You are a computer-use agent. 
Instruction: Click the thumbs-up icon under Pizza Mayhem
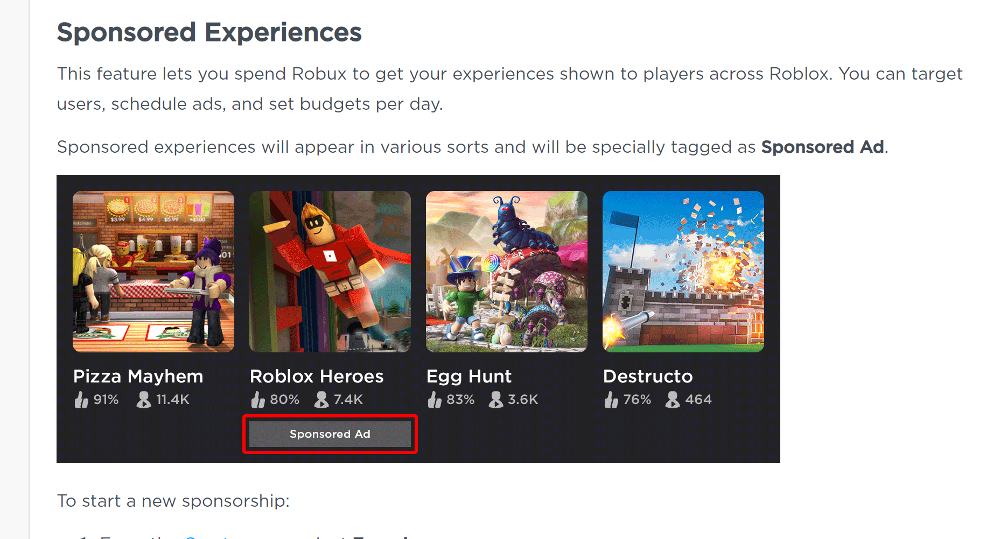[82, 399]
